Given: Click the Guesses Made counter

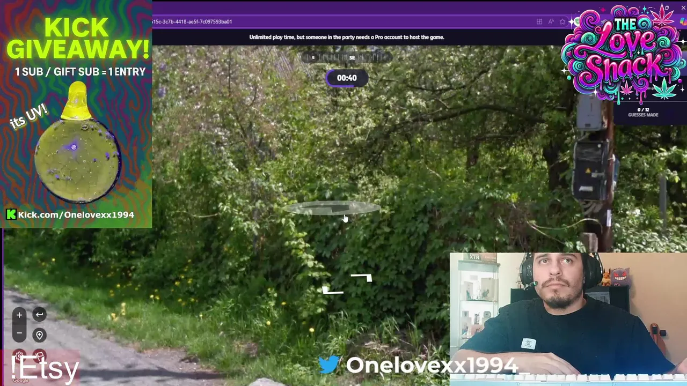Looking at the screenshot, I should [643, 112].
